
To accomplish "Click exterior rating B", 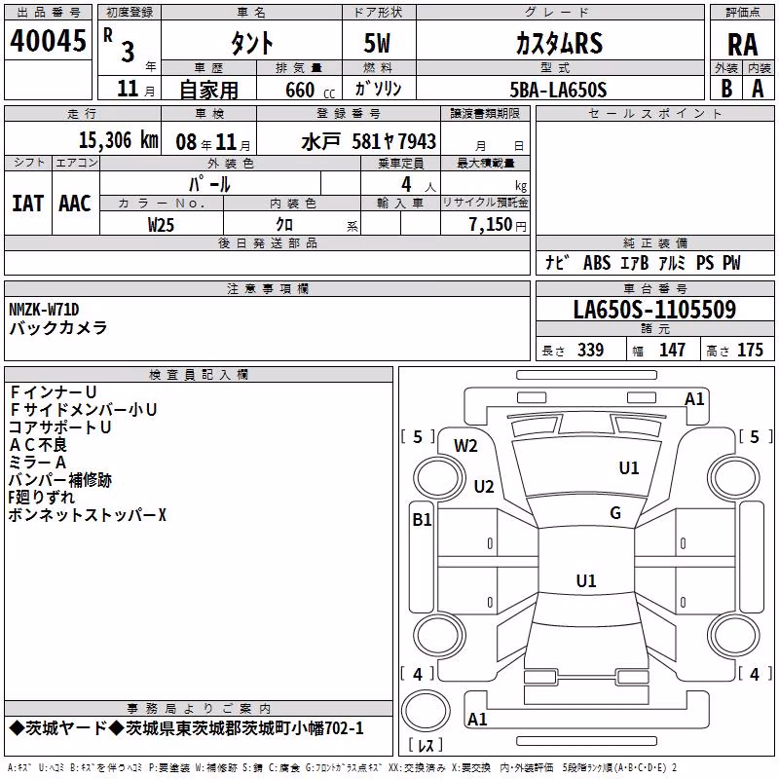I will 726,89.
